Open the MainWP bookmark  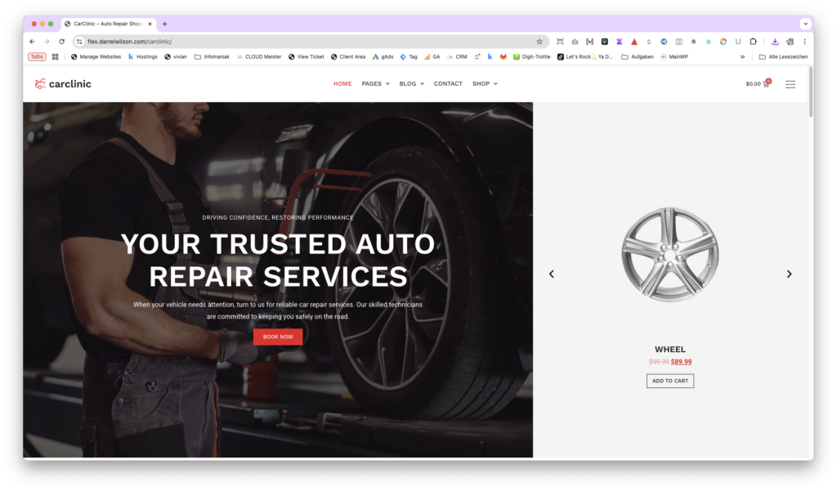(674, 56)
